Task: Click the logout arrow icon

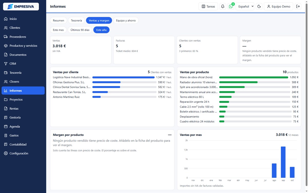Action: 298,6
